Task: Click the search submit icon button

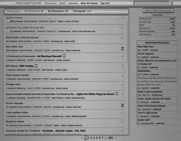Action: [x=172, y=3]
